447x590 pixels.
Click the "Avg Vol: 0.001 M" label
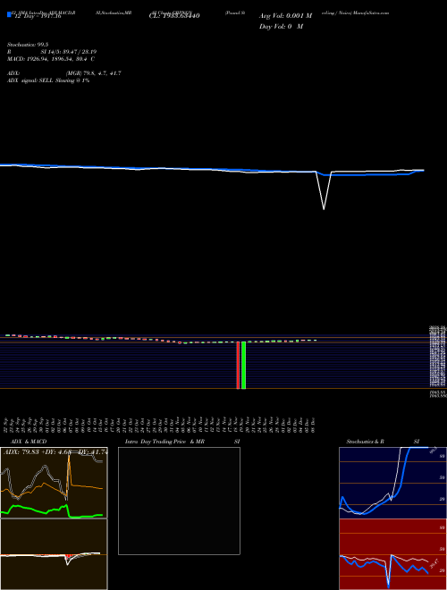point(285,16)
